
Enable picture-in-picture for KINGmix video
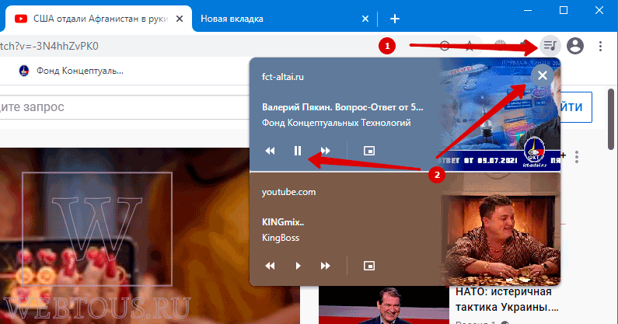(x=369, y=266)
